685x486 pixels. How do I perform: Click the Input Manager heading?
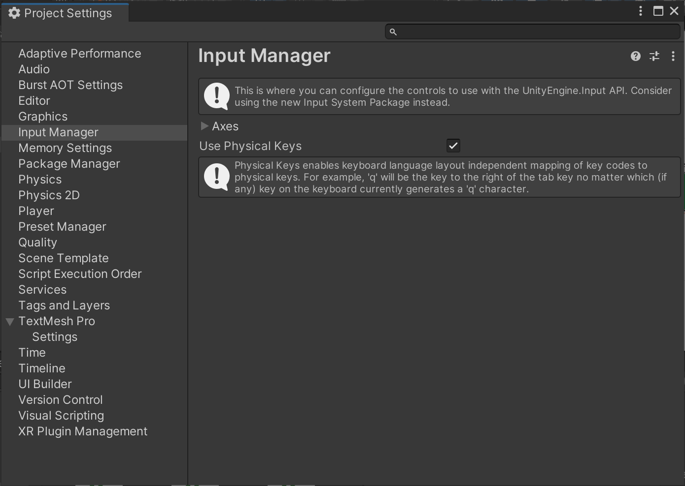264,56
